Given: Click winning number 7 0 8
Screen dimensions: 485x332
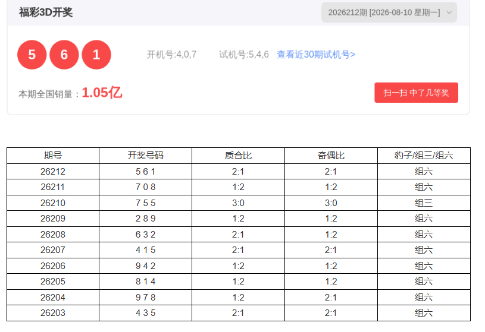Looking at the screenshot, I should 145,187.
